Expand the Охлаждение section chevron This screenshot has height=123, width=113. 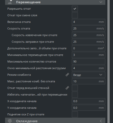[x=101, y=121]
